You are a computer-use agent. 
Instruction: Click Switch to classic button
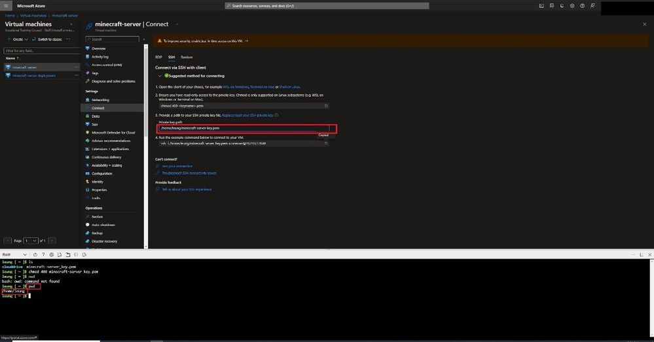point(46,39)
